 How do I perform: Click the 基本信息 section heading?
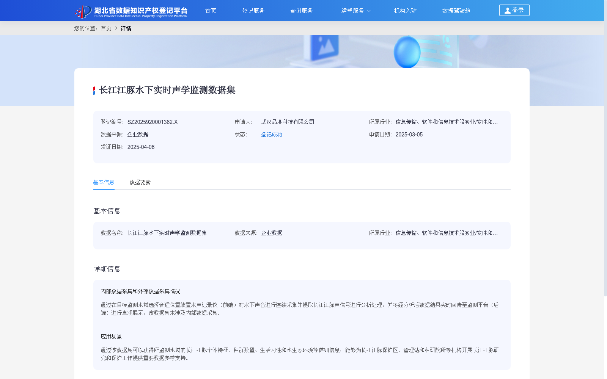[x=107, y=211]
